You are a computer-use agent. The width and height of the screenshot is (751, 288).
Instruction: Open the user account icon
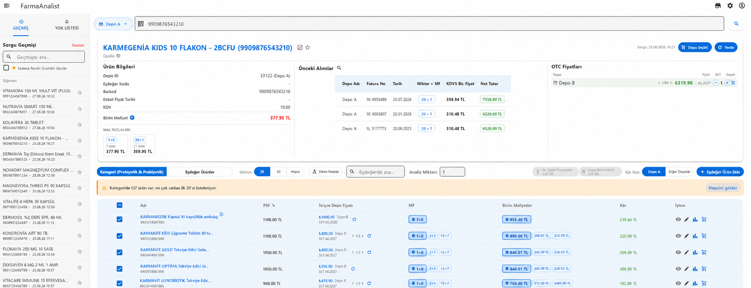[x=742, y=6]
